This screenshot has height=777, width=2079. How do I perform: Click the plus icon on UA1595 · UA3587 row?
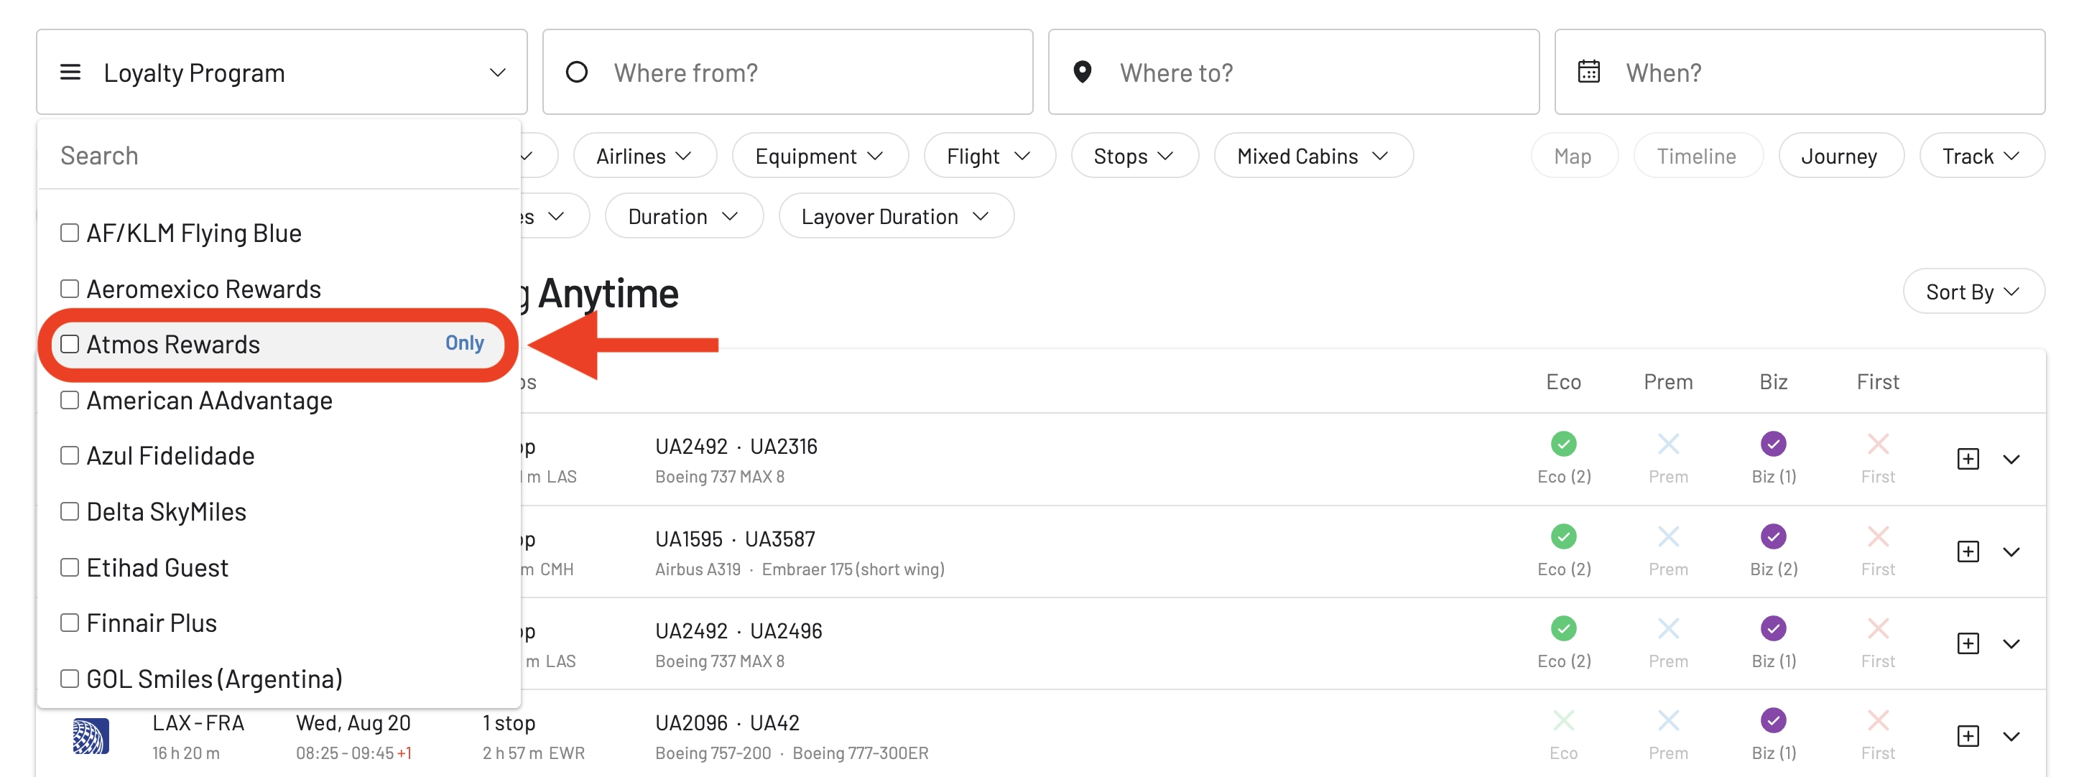(1968, 552)
